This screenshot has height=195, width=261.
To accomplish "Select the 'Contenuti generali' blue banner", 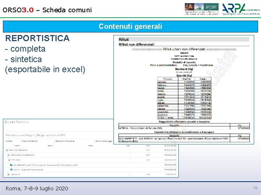I will [130, 26].
